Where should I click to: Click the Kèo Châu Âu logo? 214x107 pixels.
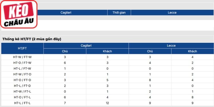pos(19,14)
